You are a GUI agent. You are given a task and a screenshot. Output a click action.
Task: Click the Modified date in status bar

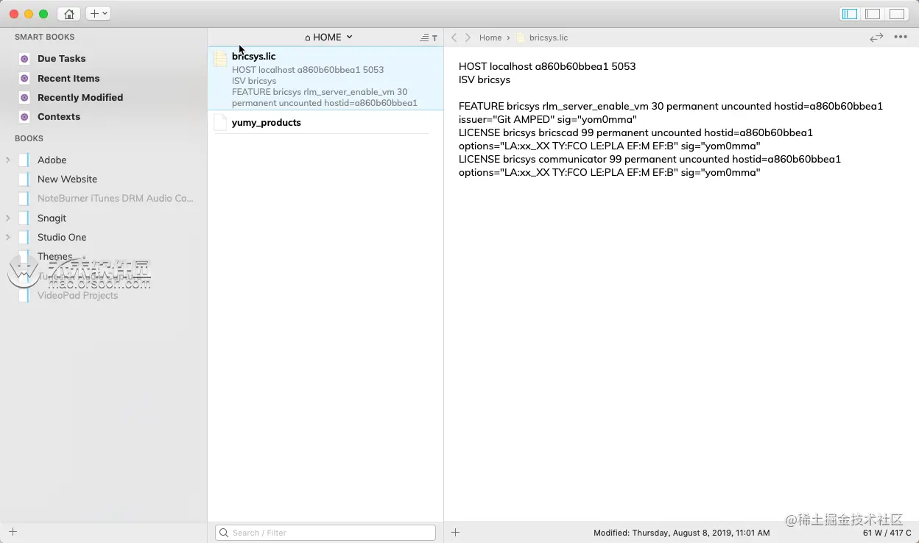point(682,533)
